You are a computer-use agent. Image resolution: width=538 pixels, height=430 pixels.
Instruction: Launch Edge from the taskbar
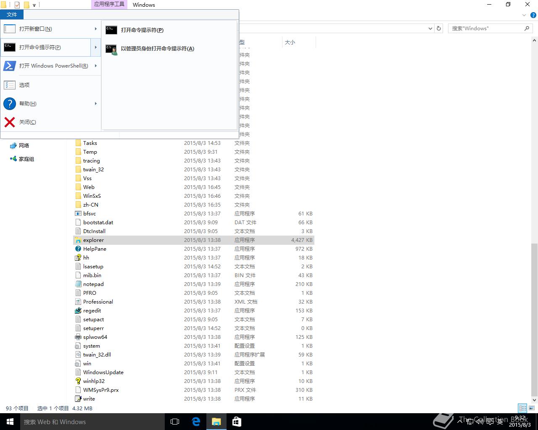(196, 422)
